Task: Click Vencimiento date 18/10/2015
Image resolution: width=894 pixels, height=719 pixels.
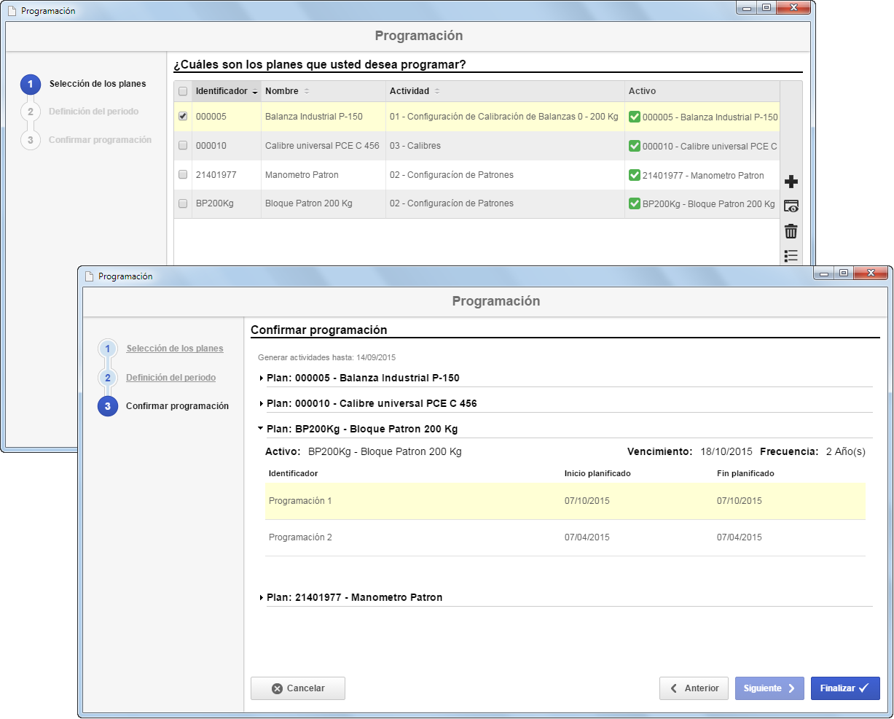Action: coord(726,452)
